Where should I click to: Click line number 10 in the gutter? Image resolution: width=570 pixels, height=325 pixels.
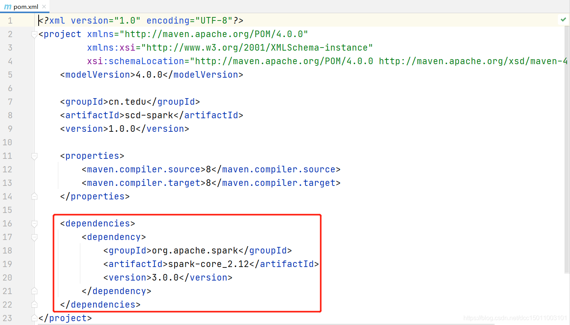(7, 143)
